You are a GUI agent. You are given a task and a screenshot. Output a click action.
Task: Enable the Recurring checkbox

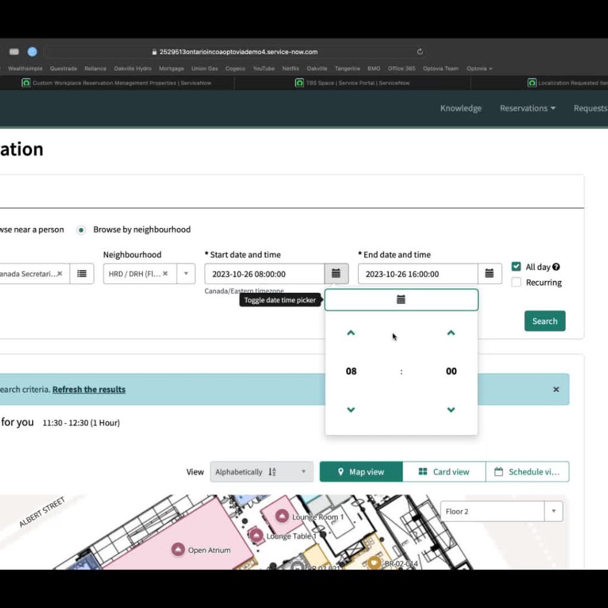coord(516,282)
